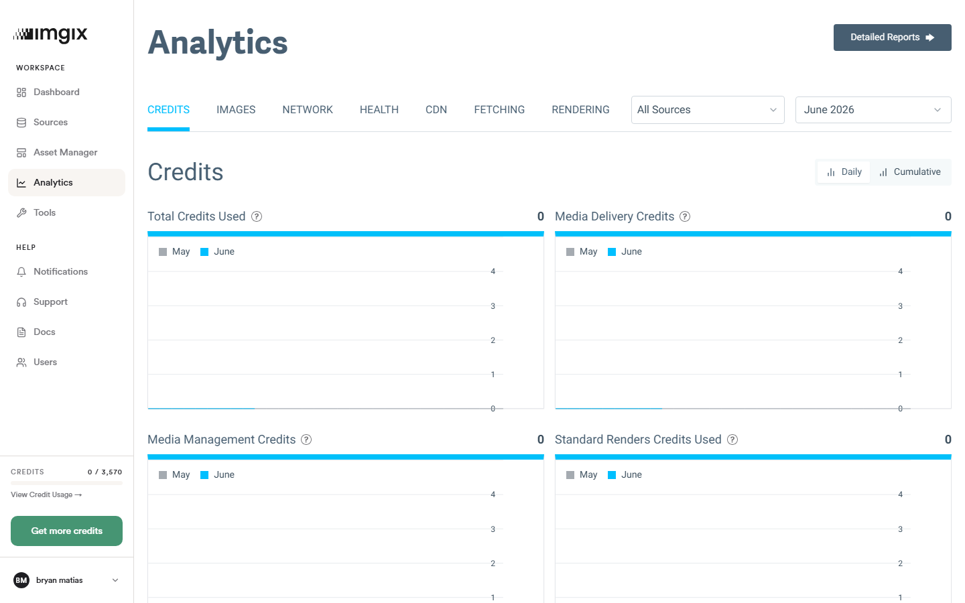965x603 pixels.
Task: Switch chart view to Daily
Action: coord(844,172)
